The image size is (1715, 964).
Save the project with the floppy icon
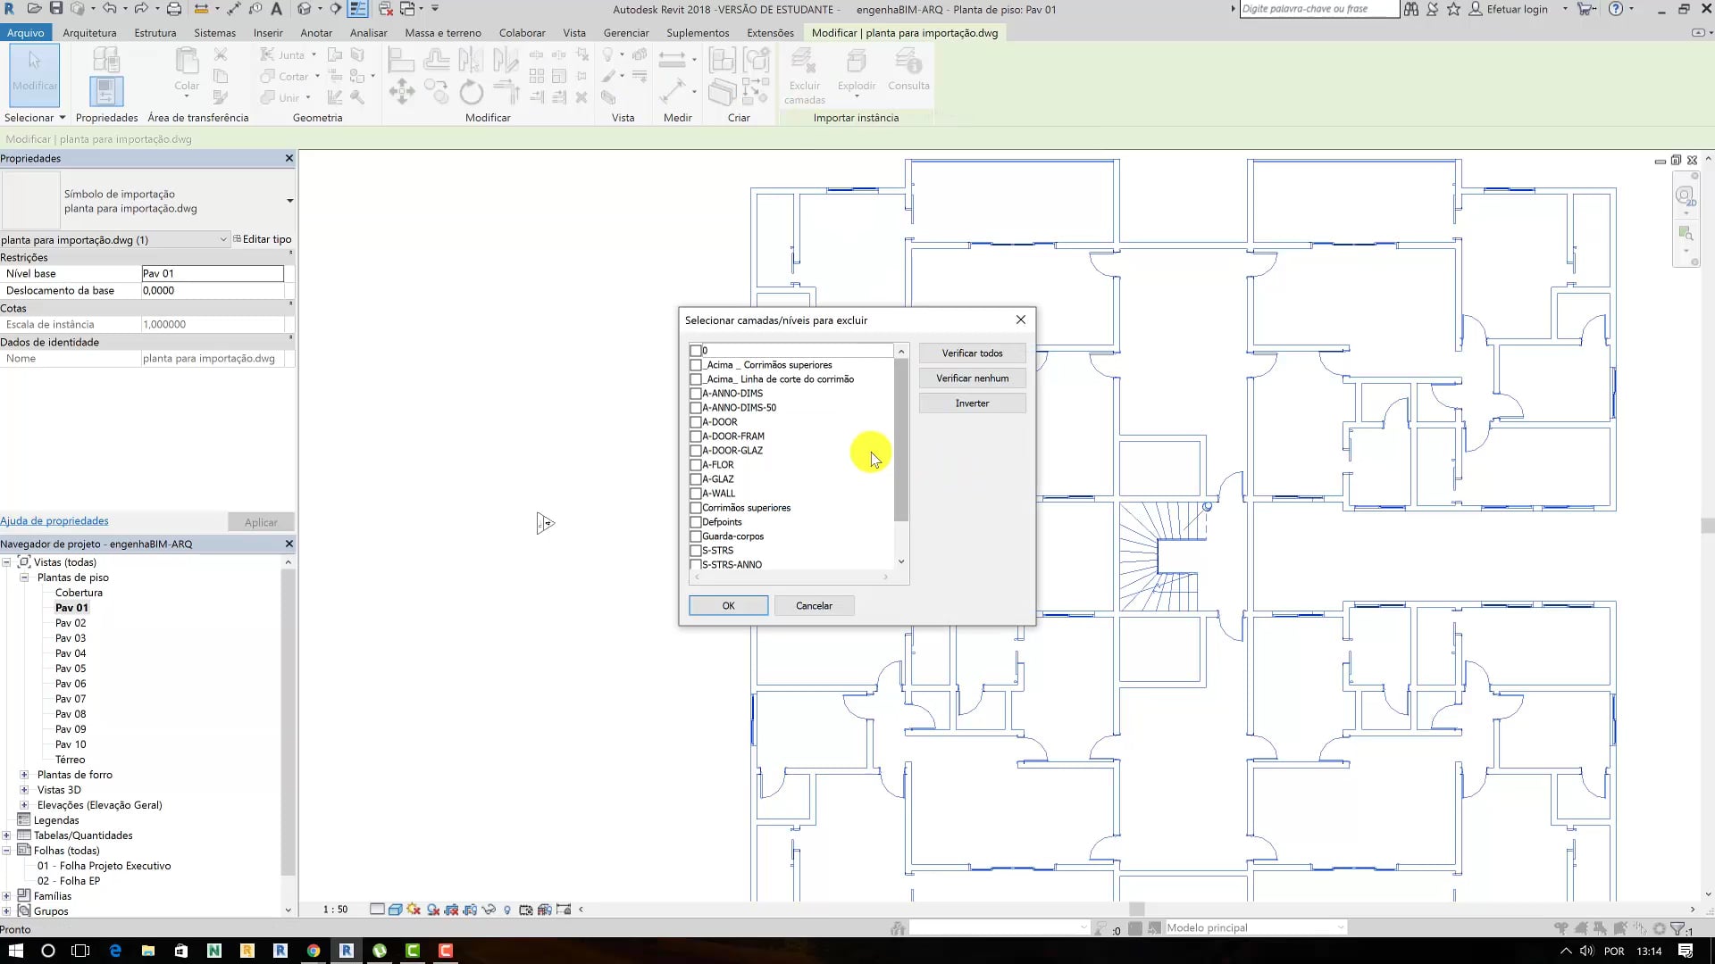coord(55,9)
